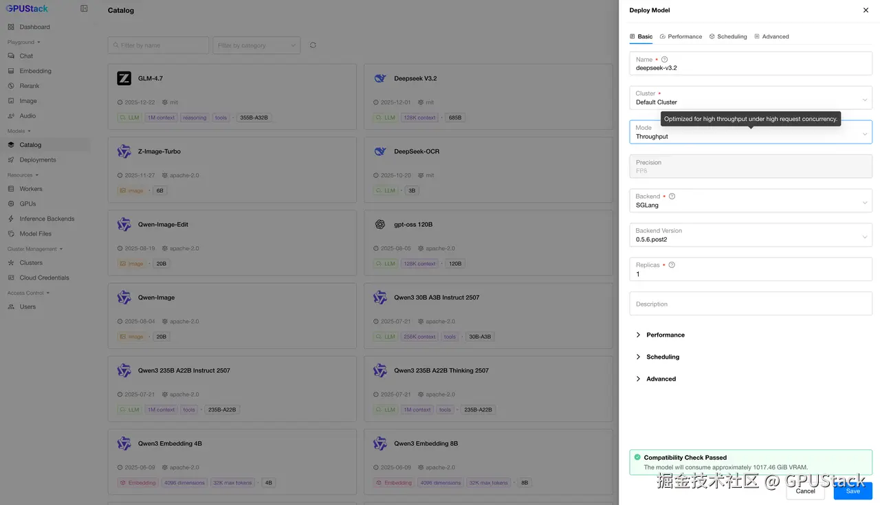The height and width of the screenshot is (505, 880).
Task: Click the Save button
Action: [852, 491]
